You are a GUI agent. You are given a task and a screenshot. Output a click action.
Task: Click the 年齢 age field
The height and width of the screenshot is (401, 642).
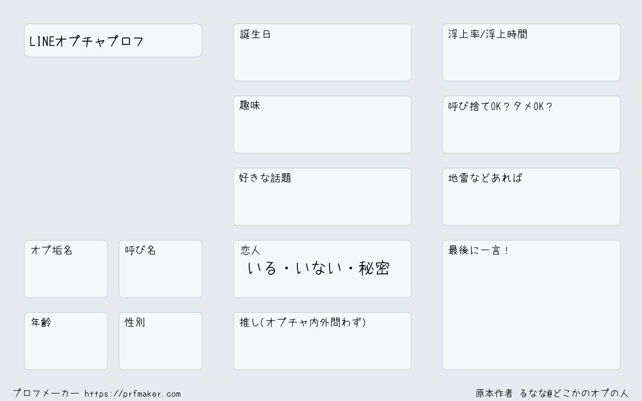point(66,341)
